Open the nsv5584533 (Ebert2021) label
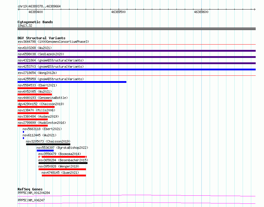The image size is (264, 207). (37, 85)
